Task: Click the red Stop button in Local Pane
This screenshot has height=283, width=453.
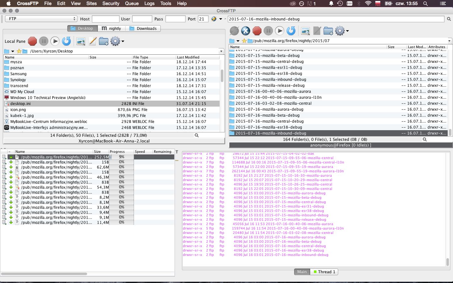Action: point(32,41)
